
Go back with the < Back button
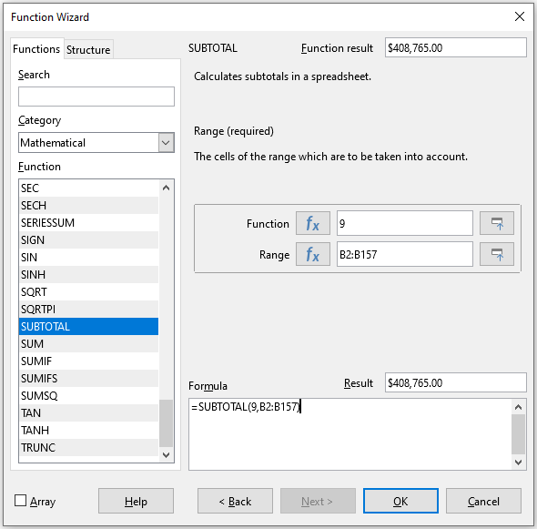(235, 501)
